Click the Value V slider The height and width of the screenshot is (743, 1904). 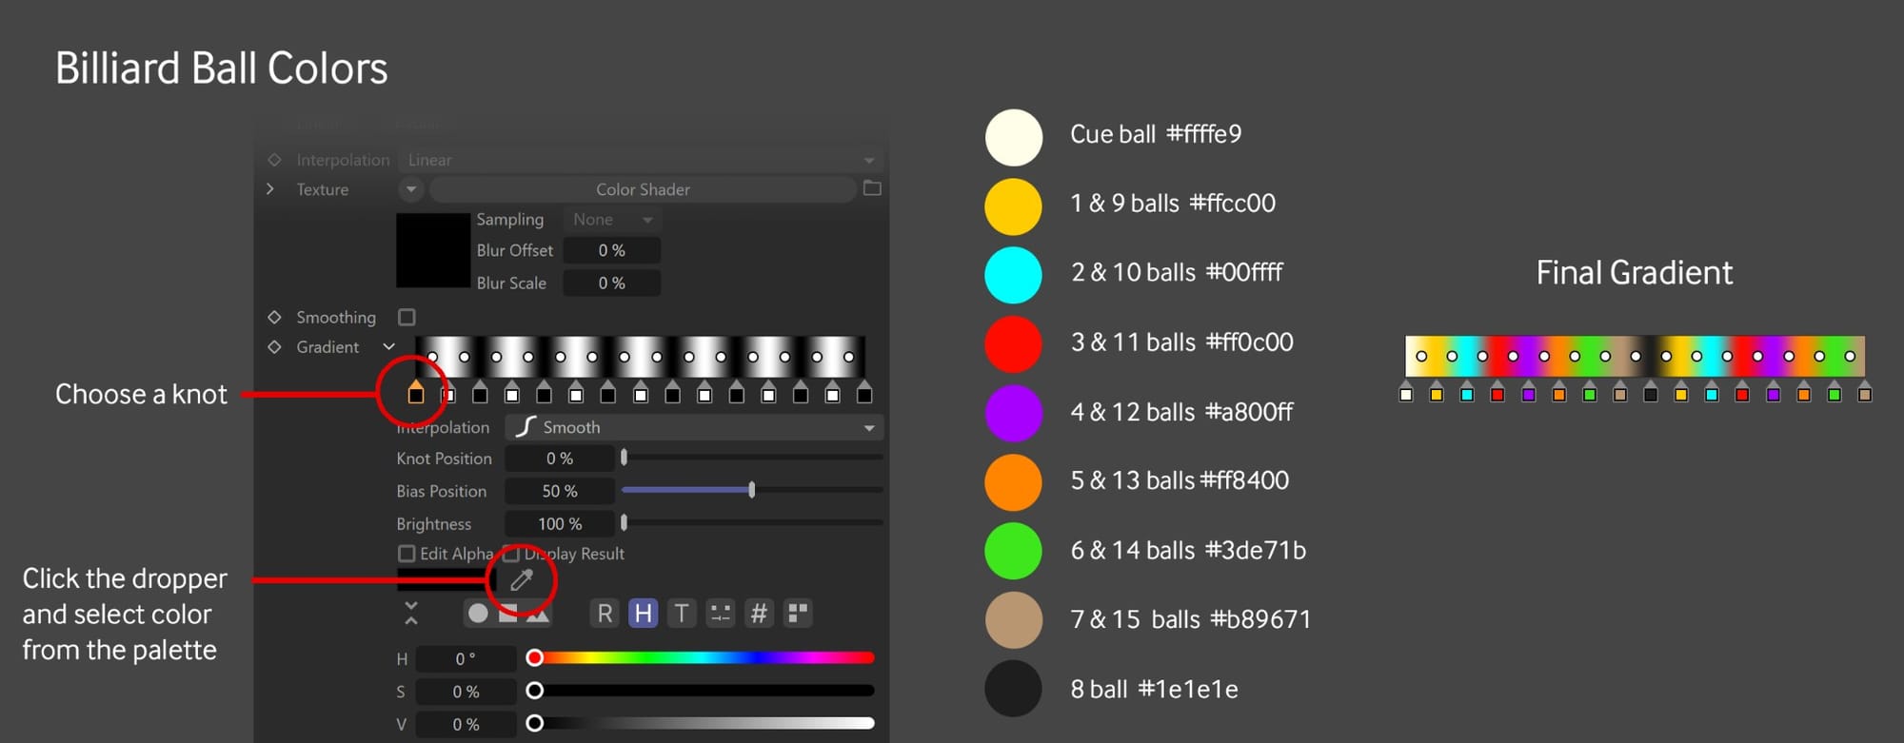[x=704, y=724]
